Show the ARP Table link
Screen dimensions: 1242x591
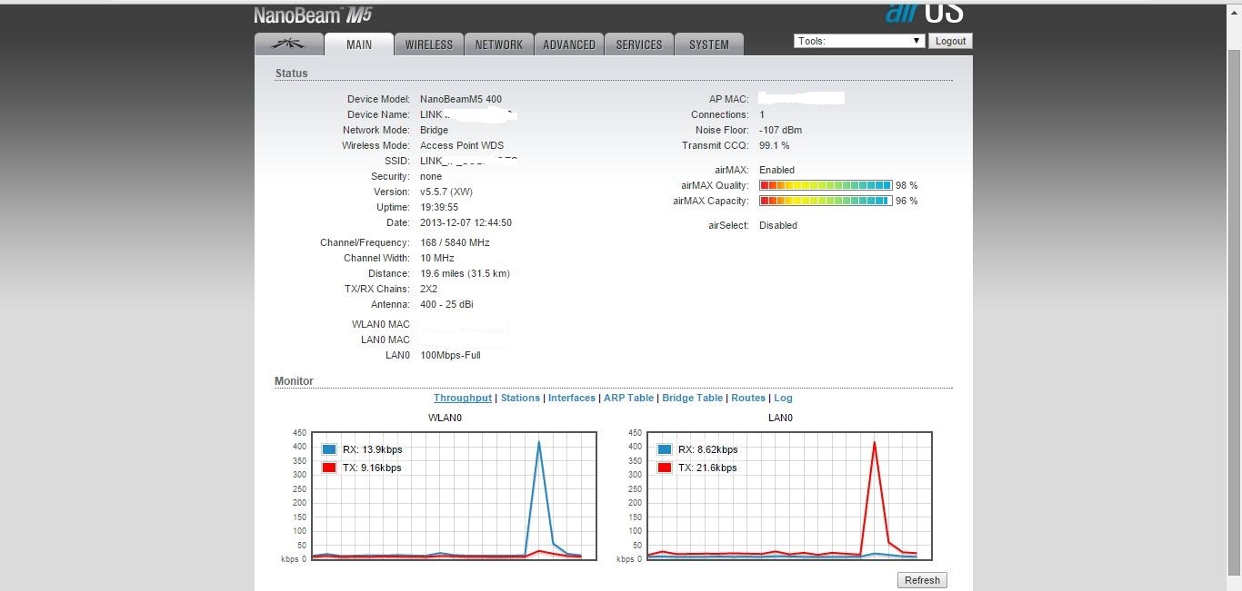629,398
